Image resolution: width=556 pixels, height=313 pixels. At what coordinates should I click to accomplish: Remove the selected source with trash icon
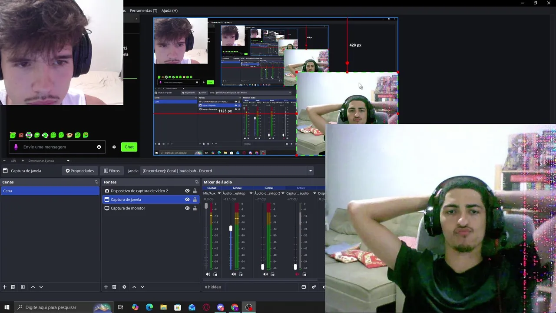(114, 287)
